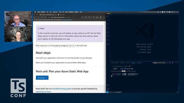Click /build/bundle.js line in terminal
The width and height of the screenshot is (184, 103).
click(x=125, y=75)
